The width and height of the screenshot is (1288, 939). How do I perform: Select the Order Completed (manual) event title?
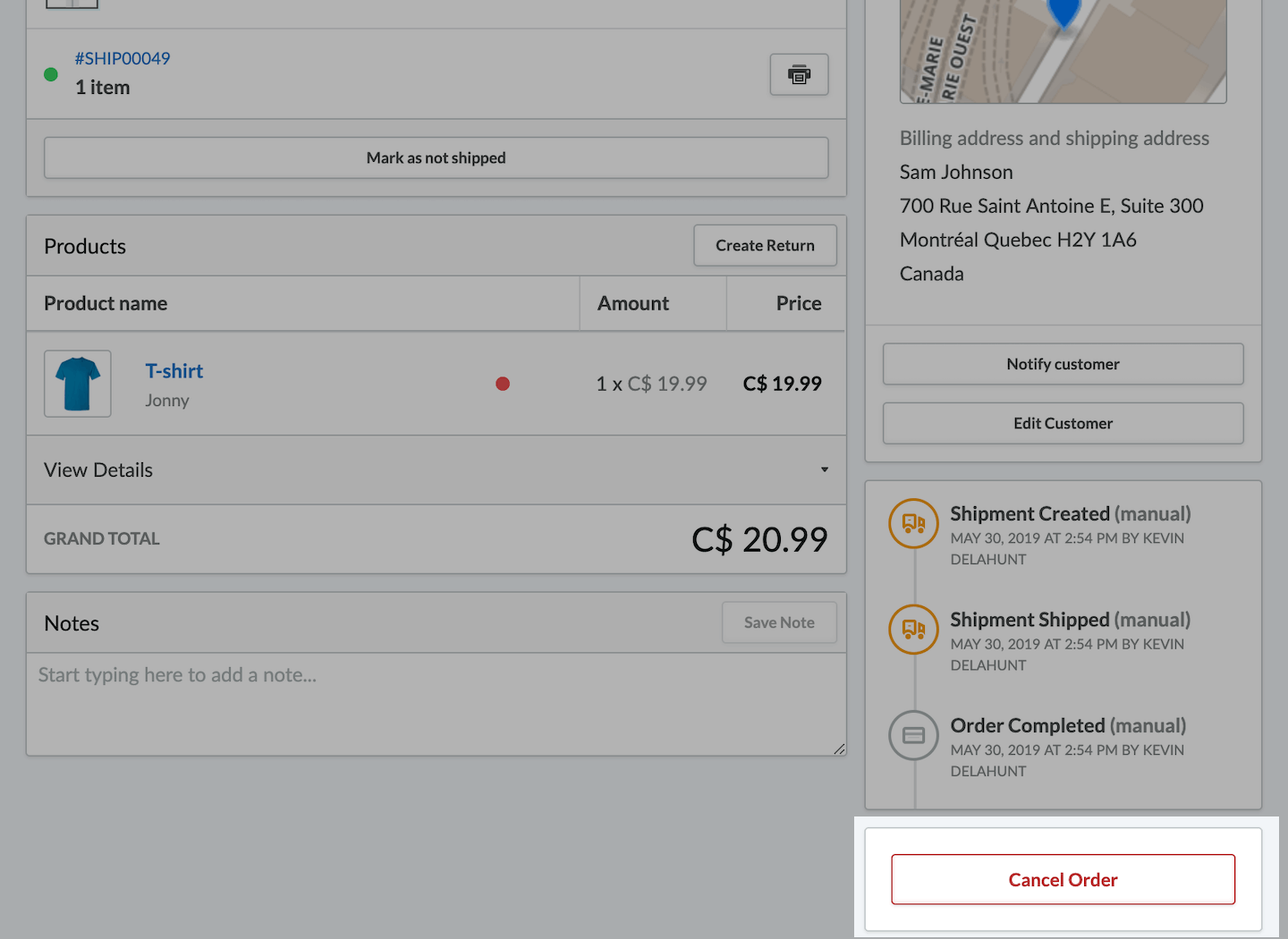tap(1068, 725)
